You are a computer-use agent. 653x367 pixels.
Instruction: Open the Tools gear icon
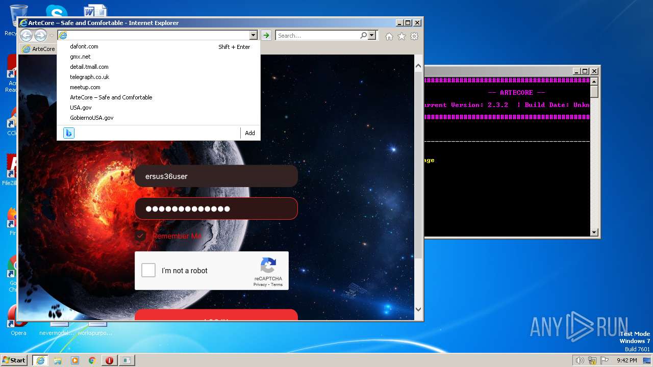pos(414,36)
